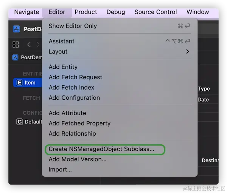The height and width of the screenshot is (193, 227).
Task: Choose Add Fetch Index
Action: click(120, 88)
